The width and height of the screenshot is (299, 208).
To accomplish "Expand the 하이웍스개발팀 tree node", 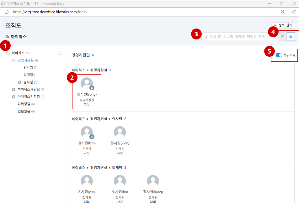I will click(x=13, y=90).
